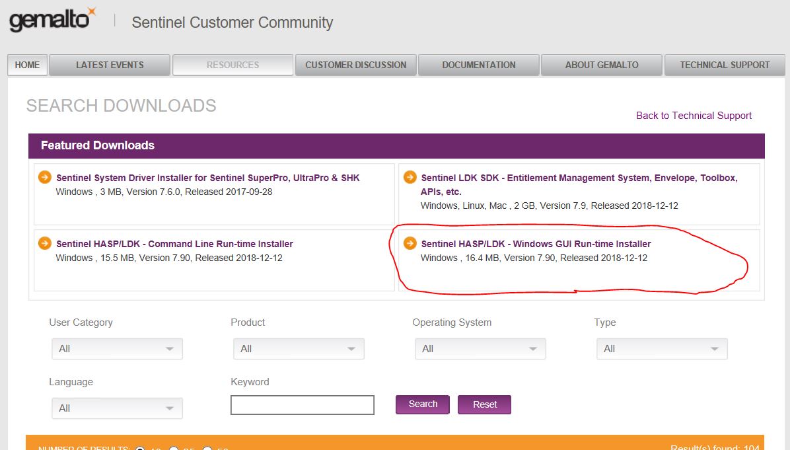Viewport: 790px width, 450px height.
Task: Open the Product dropdown
Action: point(299,349)
